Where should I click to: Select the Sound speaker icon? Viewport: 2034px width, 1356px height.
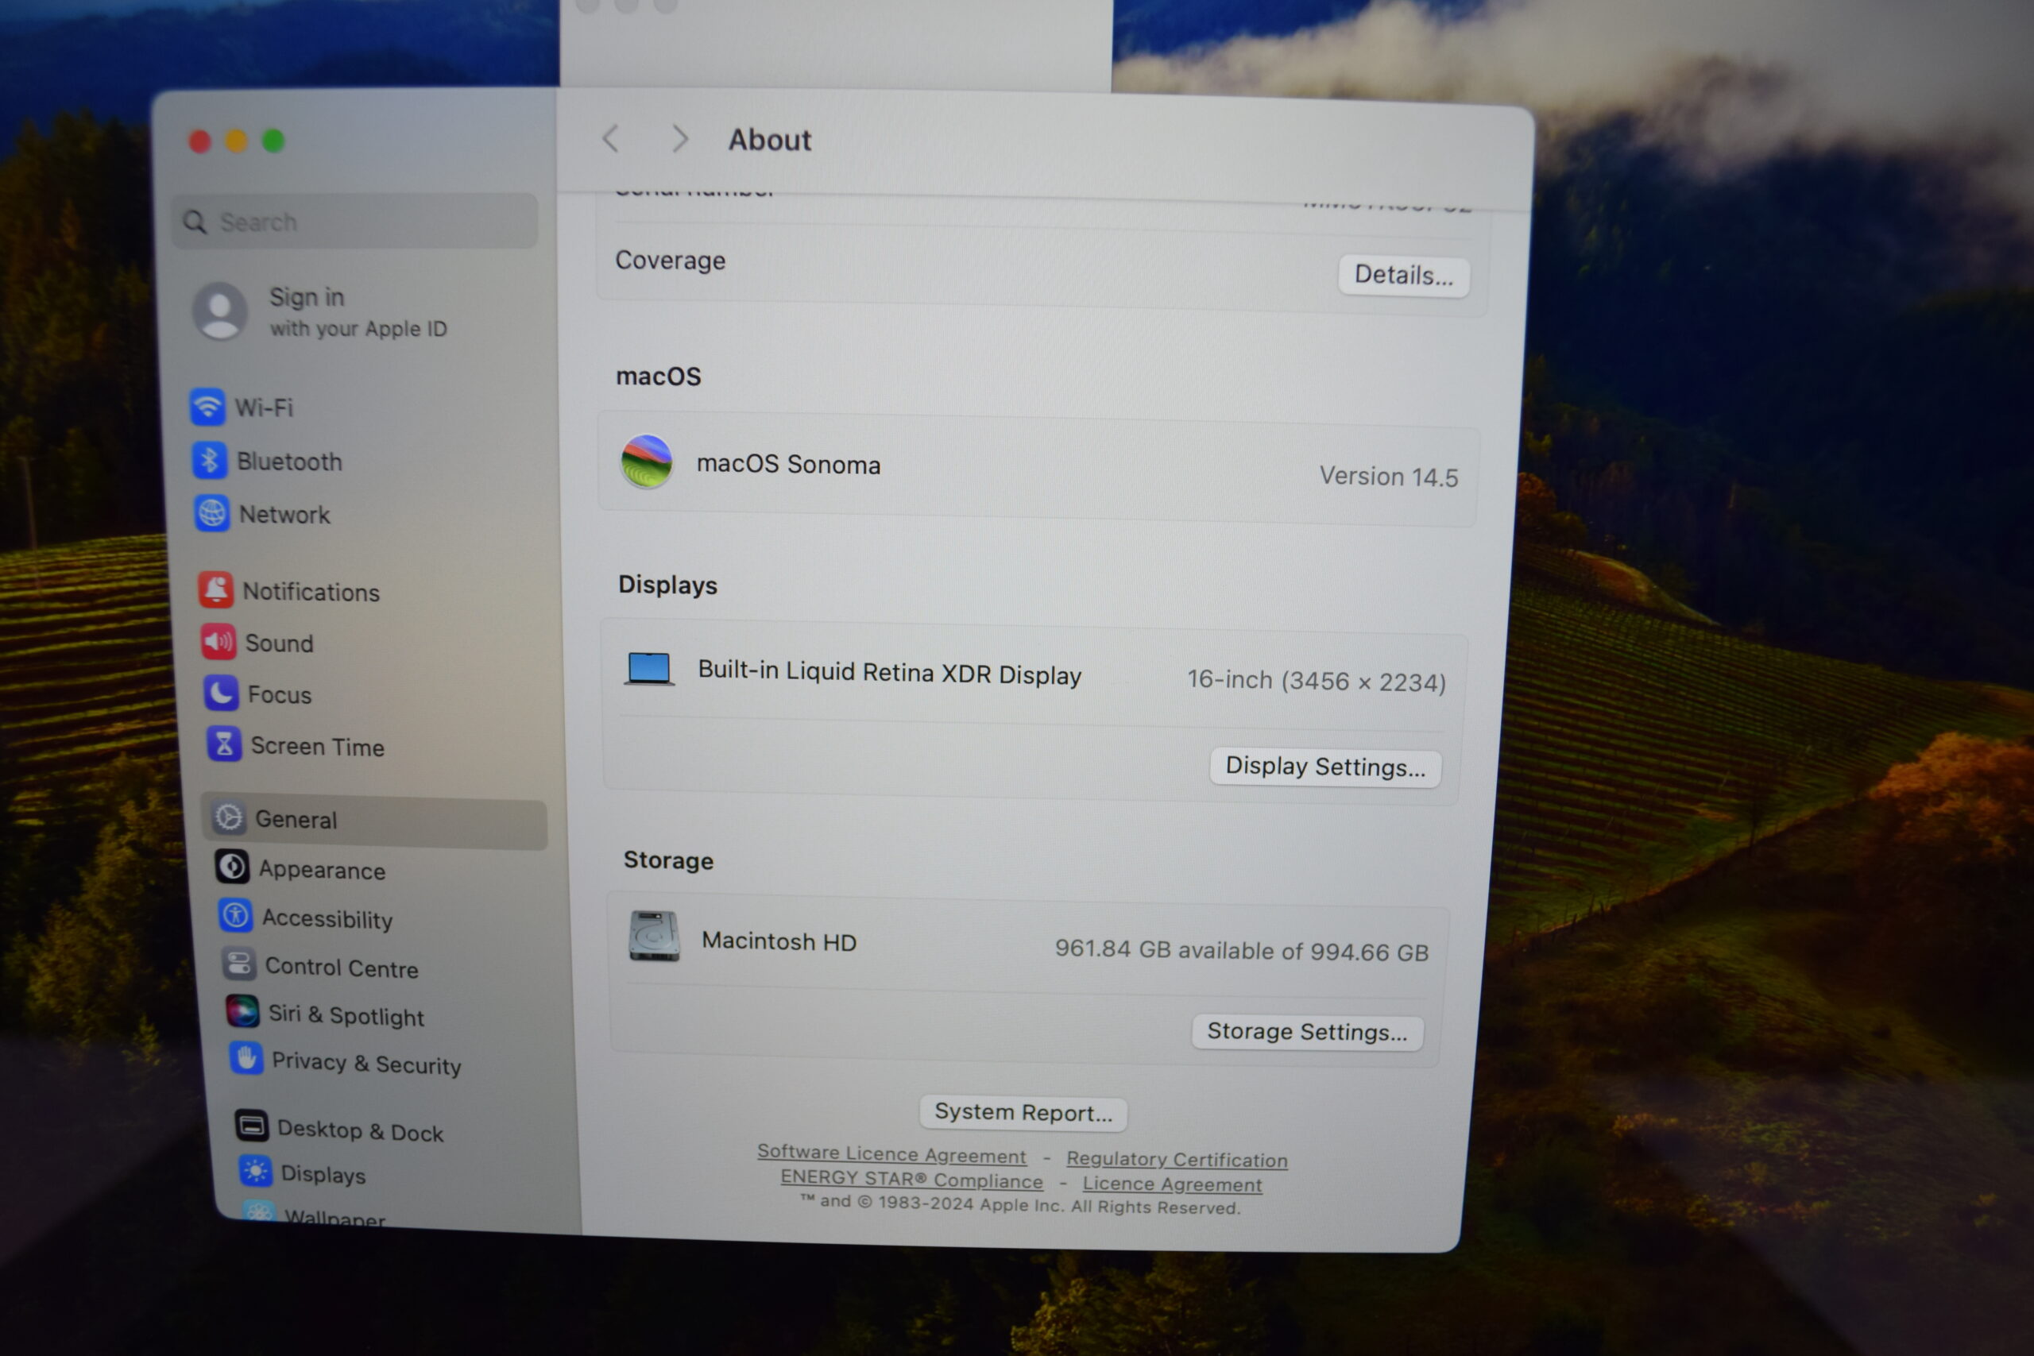(218, 643)
